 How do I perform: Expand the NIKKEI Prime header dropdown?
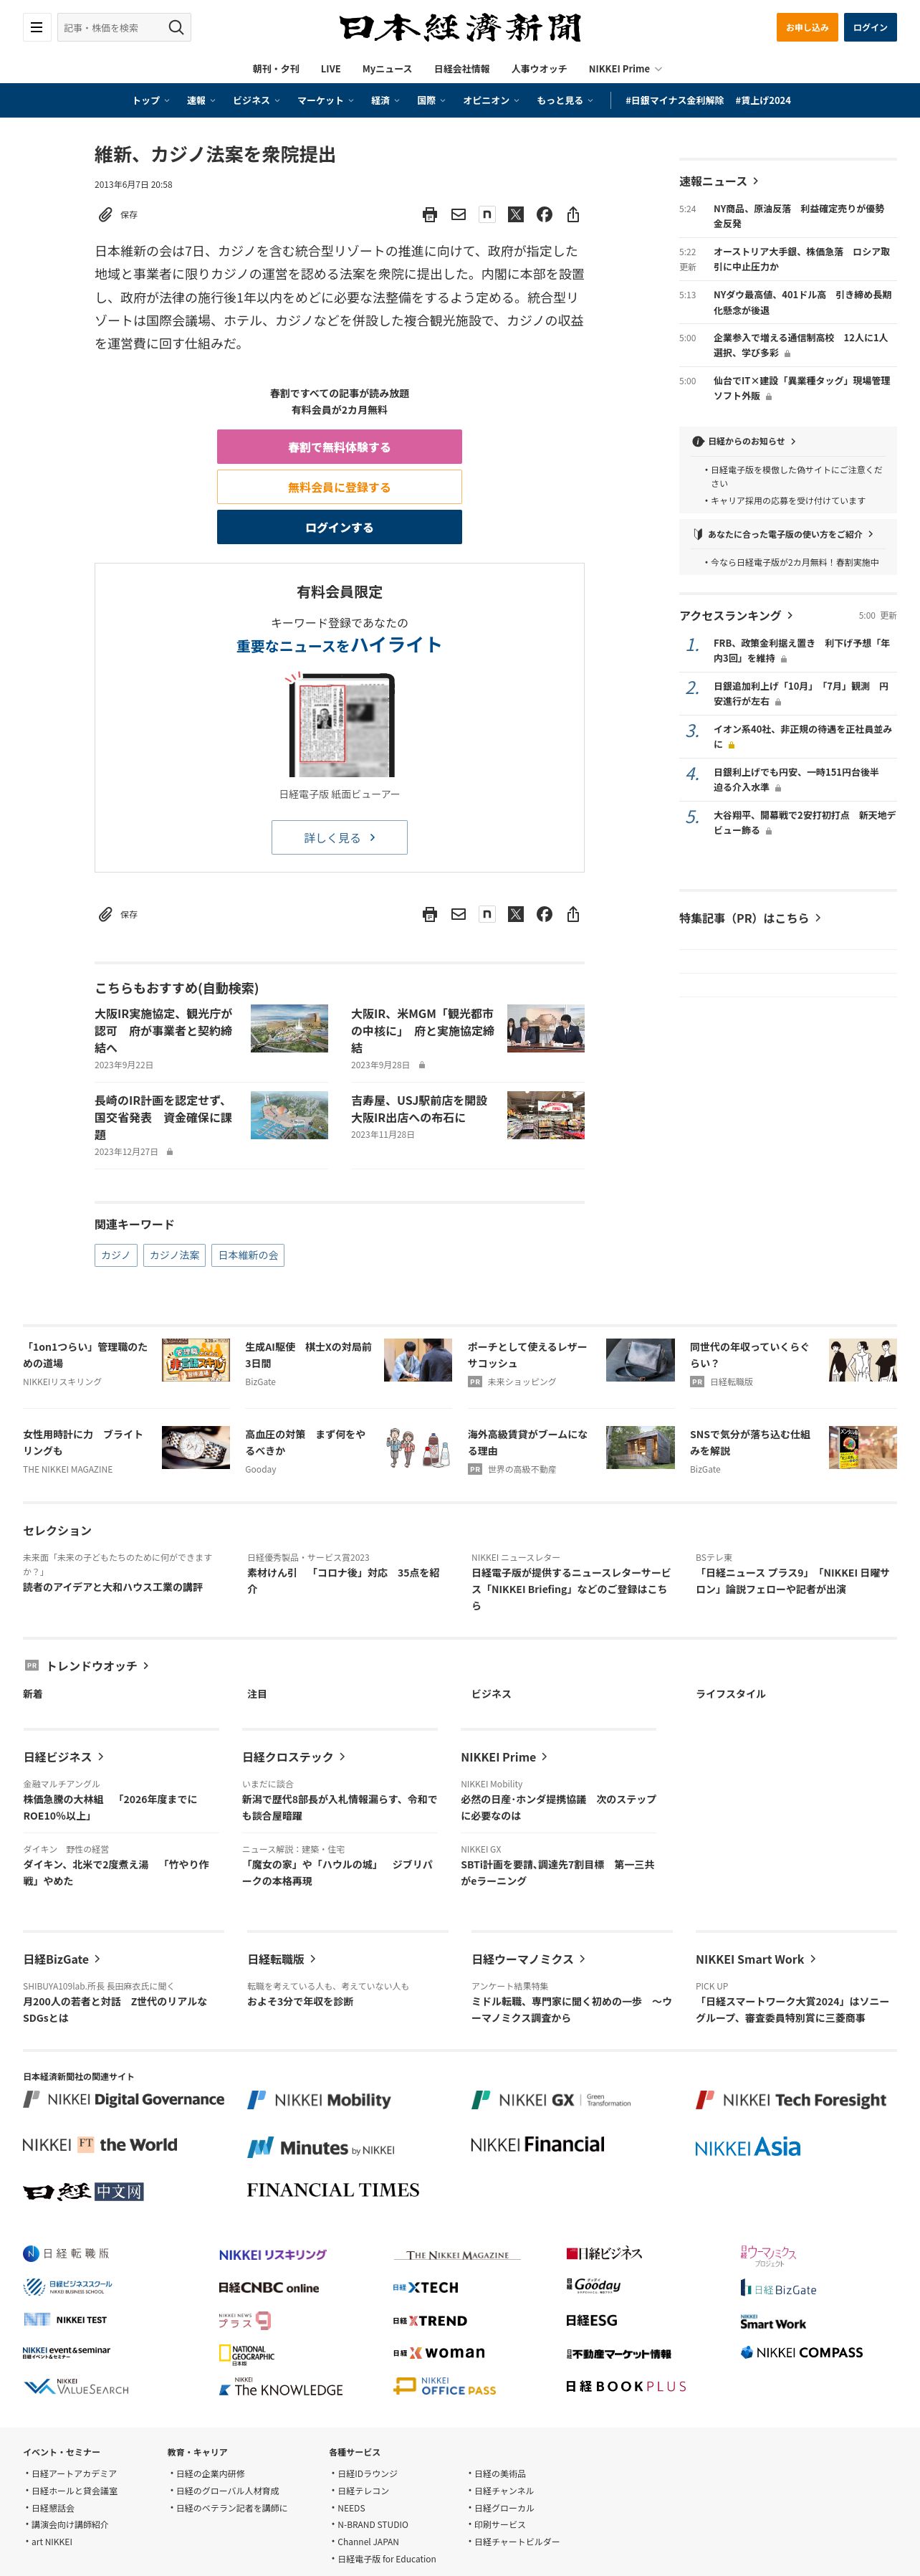[626, 69]
